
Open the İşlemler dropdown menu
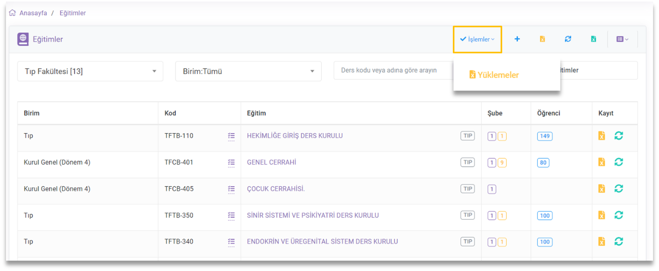pyautogui.click(x=477, y=39)
